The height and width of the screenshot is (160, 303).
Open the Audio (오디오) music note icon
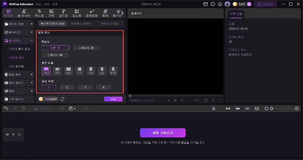pos(63,13)
